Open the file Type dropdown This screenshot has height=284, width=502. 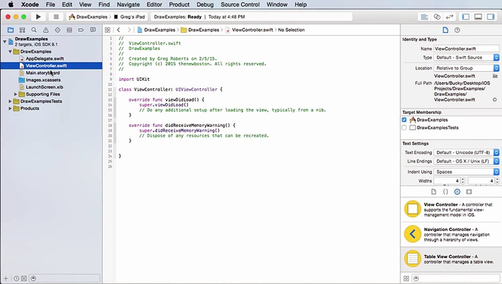click(466, 58)
